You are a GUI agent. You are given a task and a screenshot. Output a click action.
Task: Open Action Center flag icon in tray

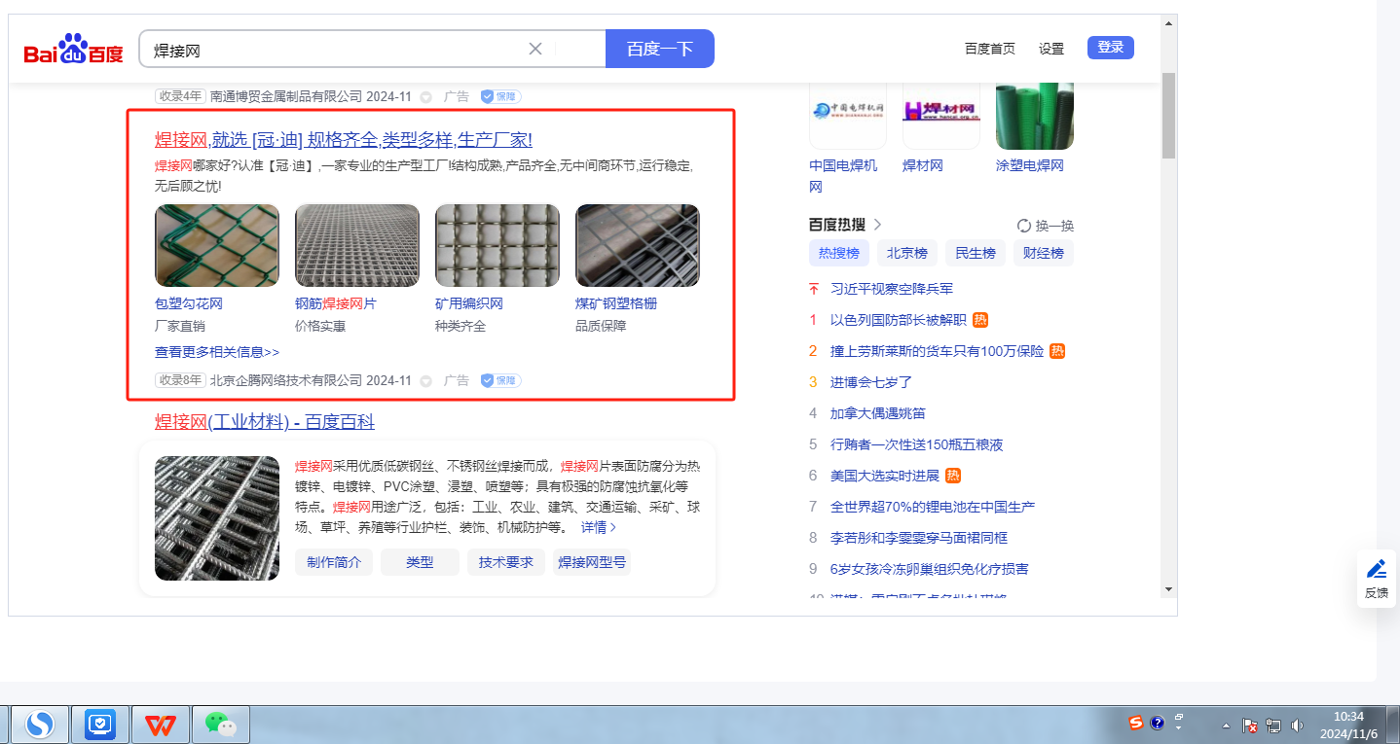(x=1251, y=726)
